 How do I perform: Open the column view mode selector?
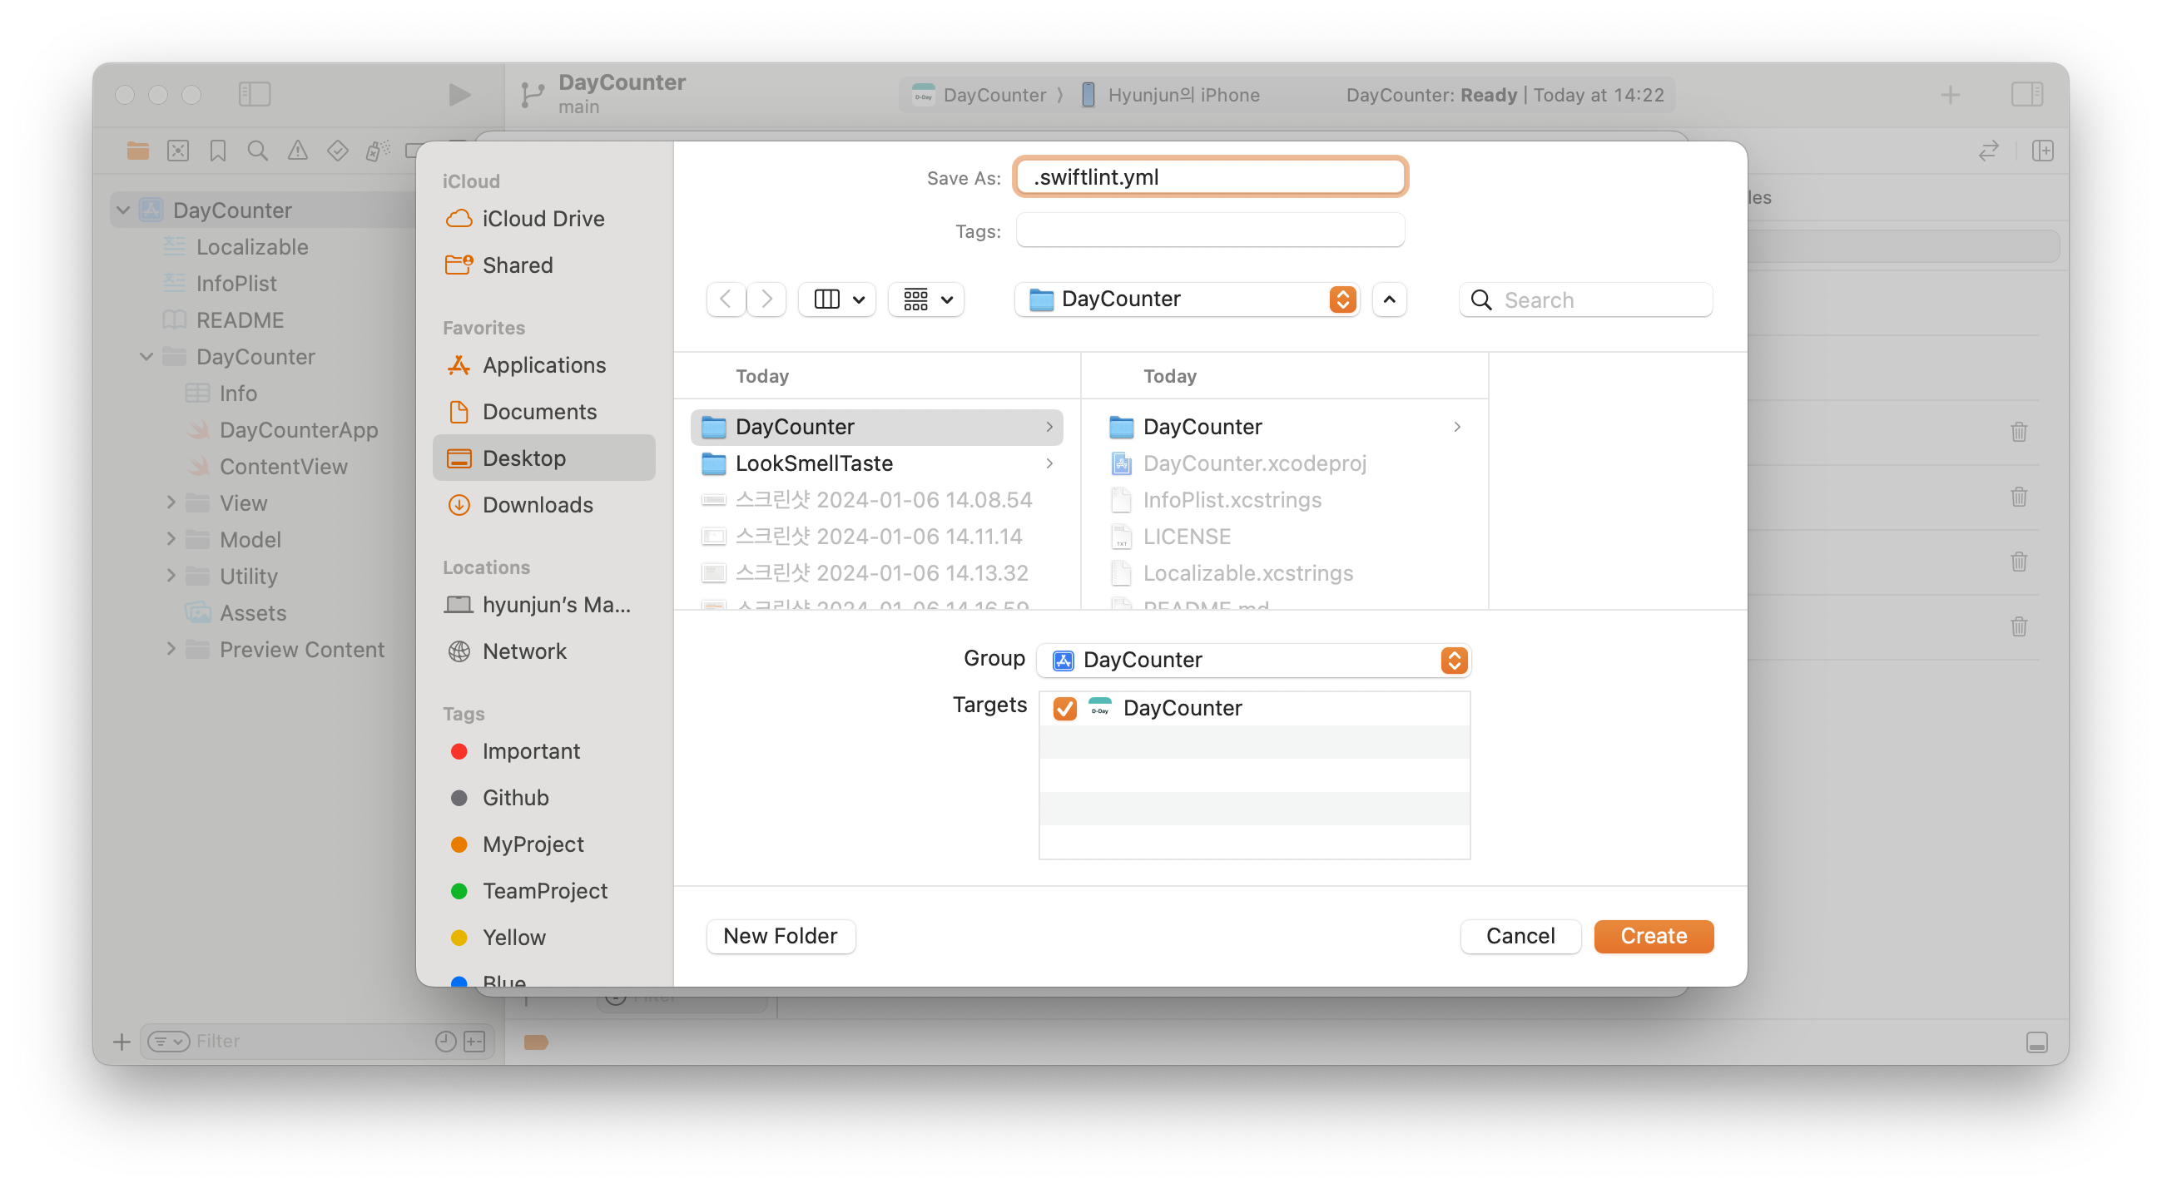pos(837,299)
